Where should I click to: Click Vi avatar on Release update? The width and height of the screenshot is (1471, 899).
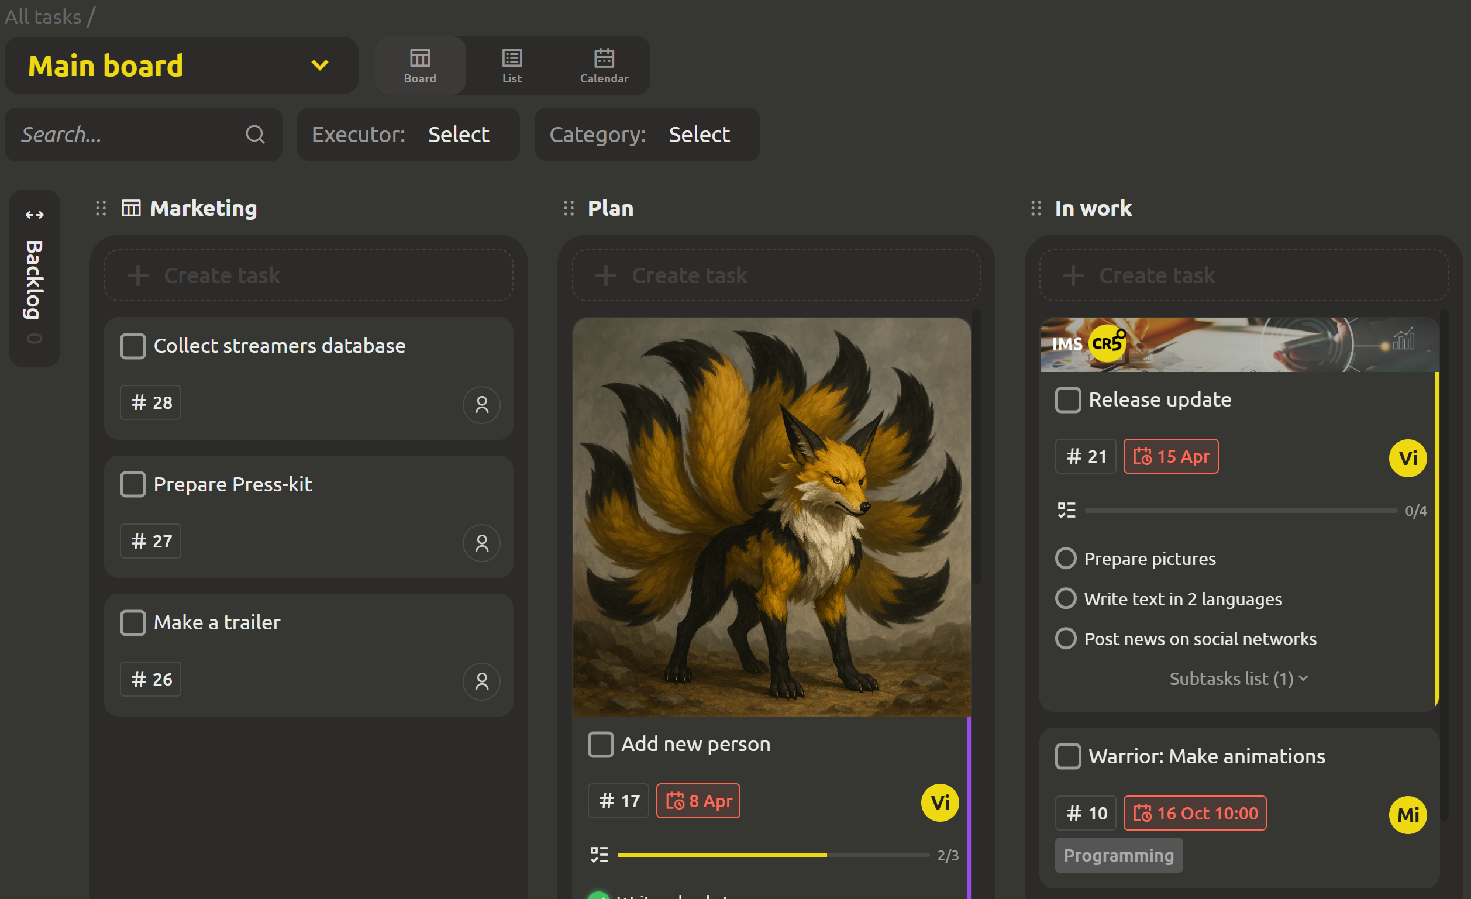1408,458
